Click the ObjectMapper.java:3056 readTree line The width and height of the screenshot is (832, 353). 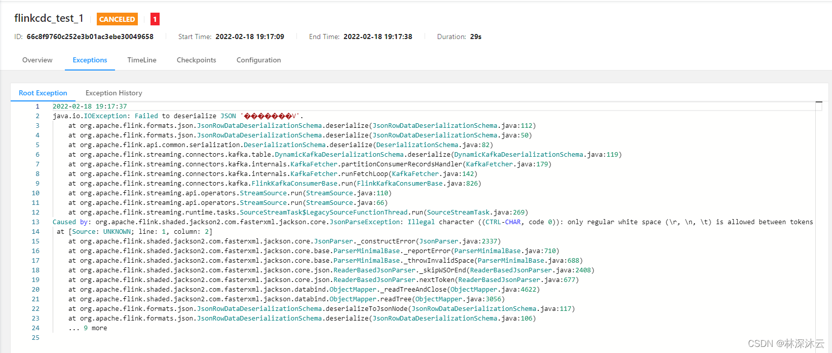[x=287, y=299]
